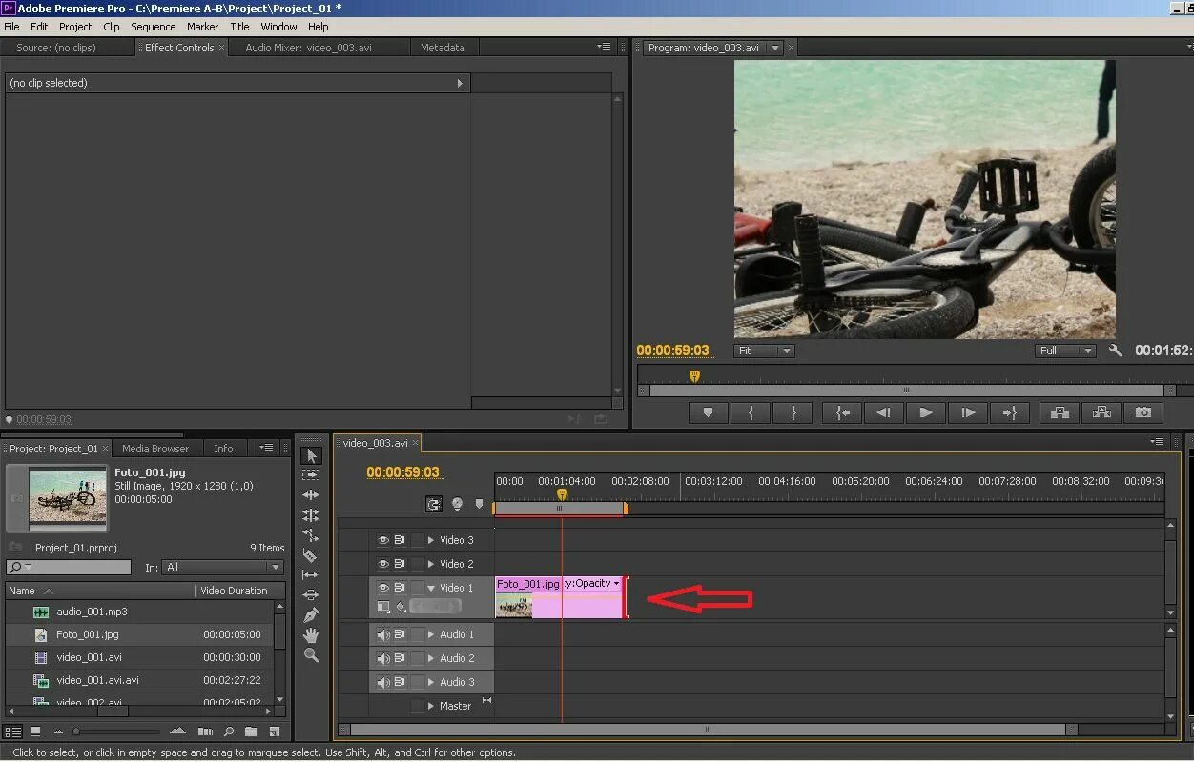Hide Video 3 track output eye

coord(383,540)
